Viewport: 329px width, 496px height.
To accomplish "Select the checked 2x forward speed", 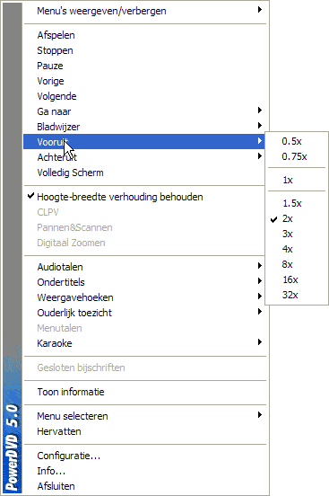I will coord(297,218).
